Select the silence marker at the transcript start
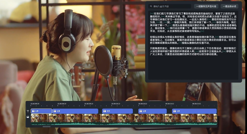This screenshot has width=247, height=134. pyautogui.click(x=152, y=14)
